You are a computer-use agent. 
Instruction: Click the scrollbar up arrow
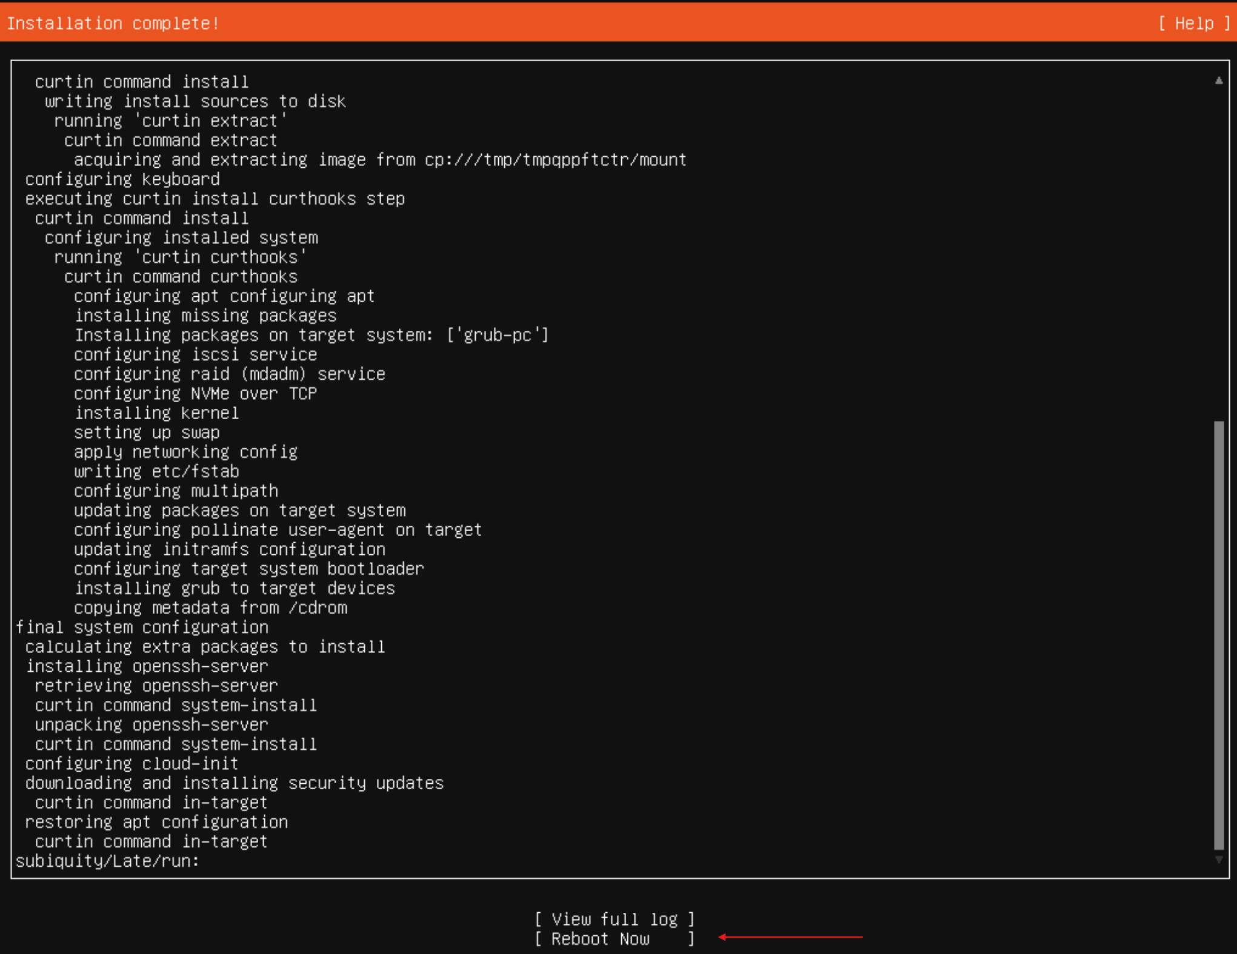pyautogui.click(x=1218, y=79)
